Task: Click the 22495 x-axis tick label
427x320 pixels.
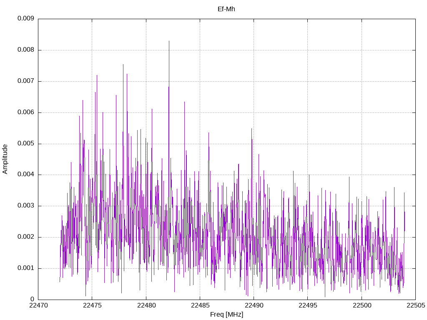Action: (x=308, y=305)
